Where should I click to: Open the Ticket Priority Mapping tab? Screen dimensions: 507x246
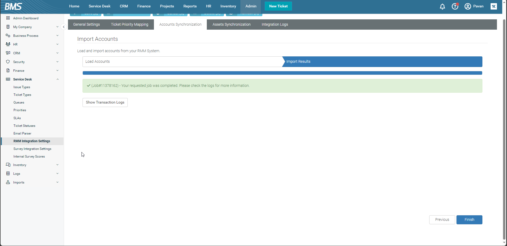pyautogui.click(x=129, y=24)
